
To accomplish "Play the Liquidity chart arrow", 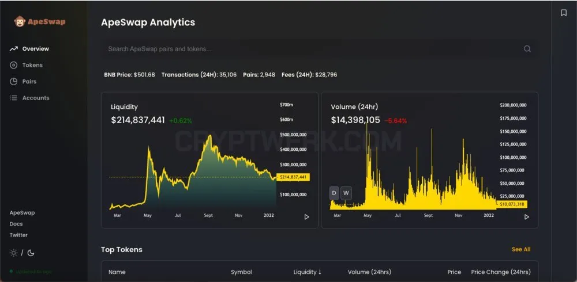I will (306, 217).
